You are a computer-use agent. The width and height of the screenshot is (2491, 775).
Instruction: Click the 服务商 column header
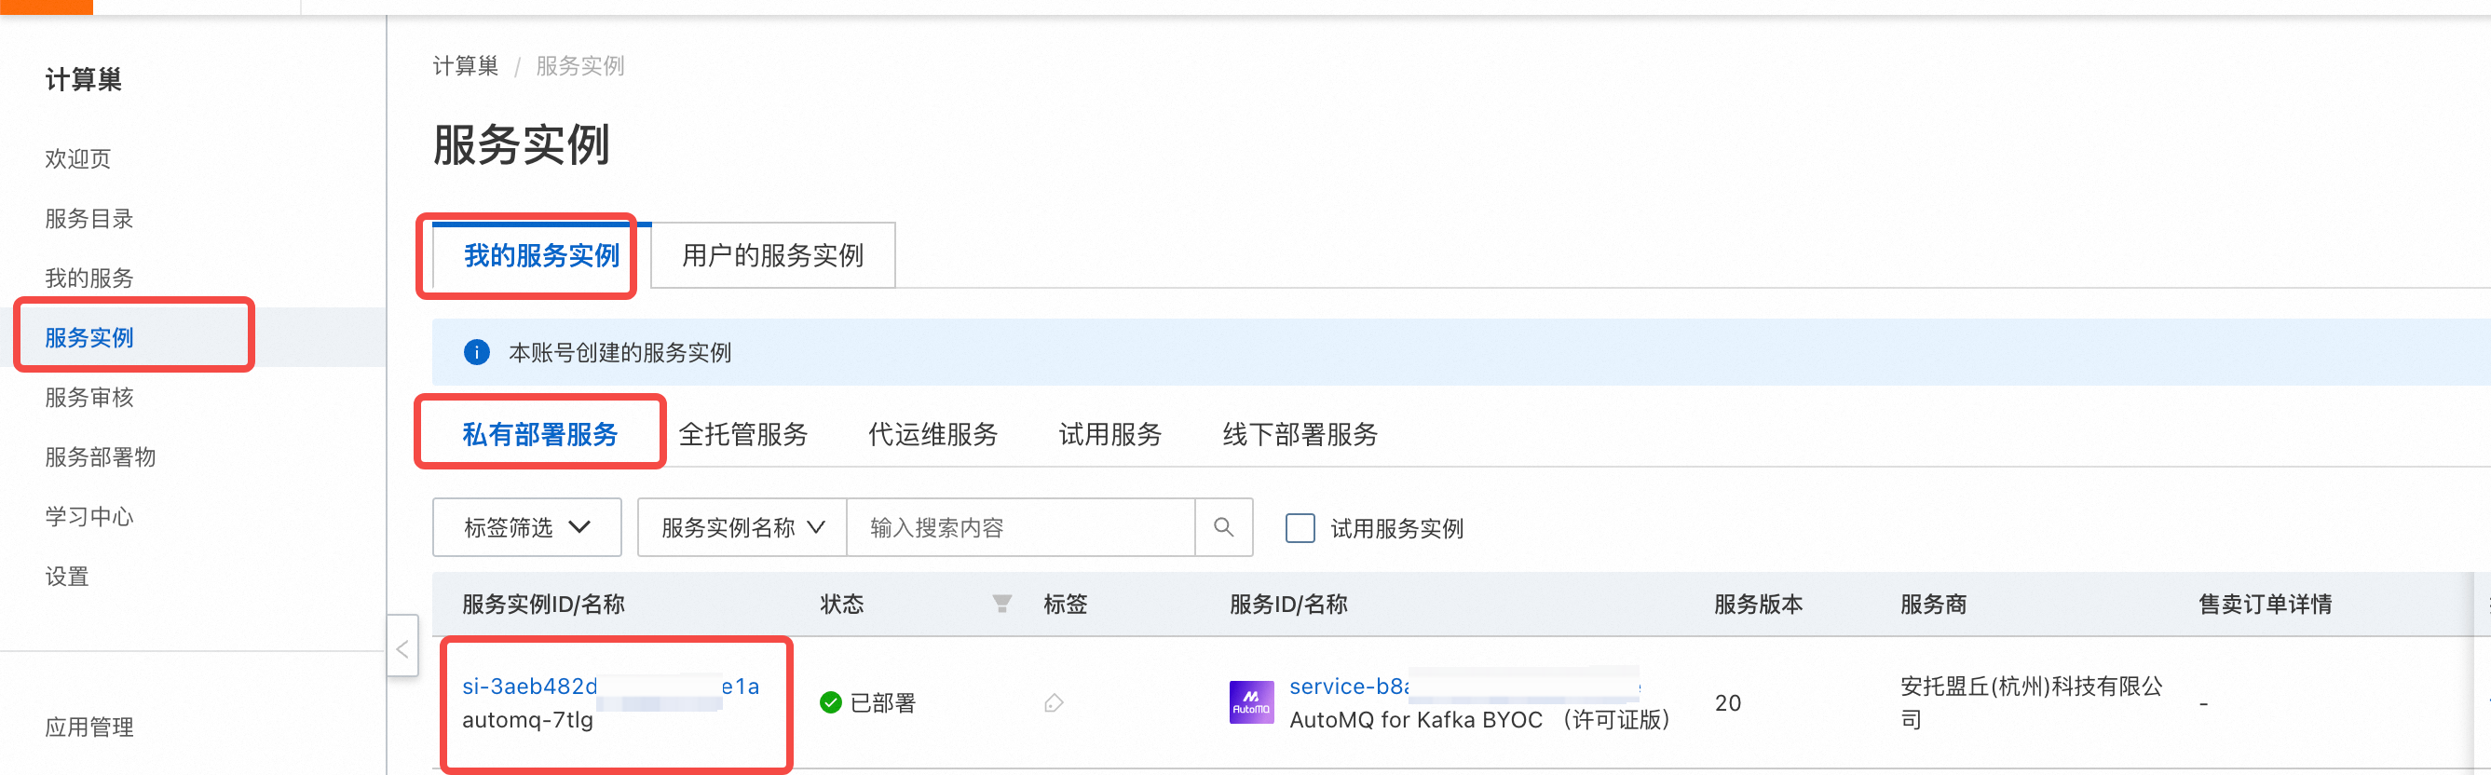pos(1933,604)
